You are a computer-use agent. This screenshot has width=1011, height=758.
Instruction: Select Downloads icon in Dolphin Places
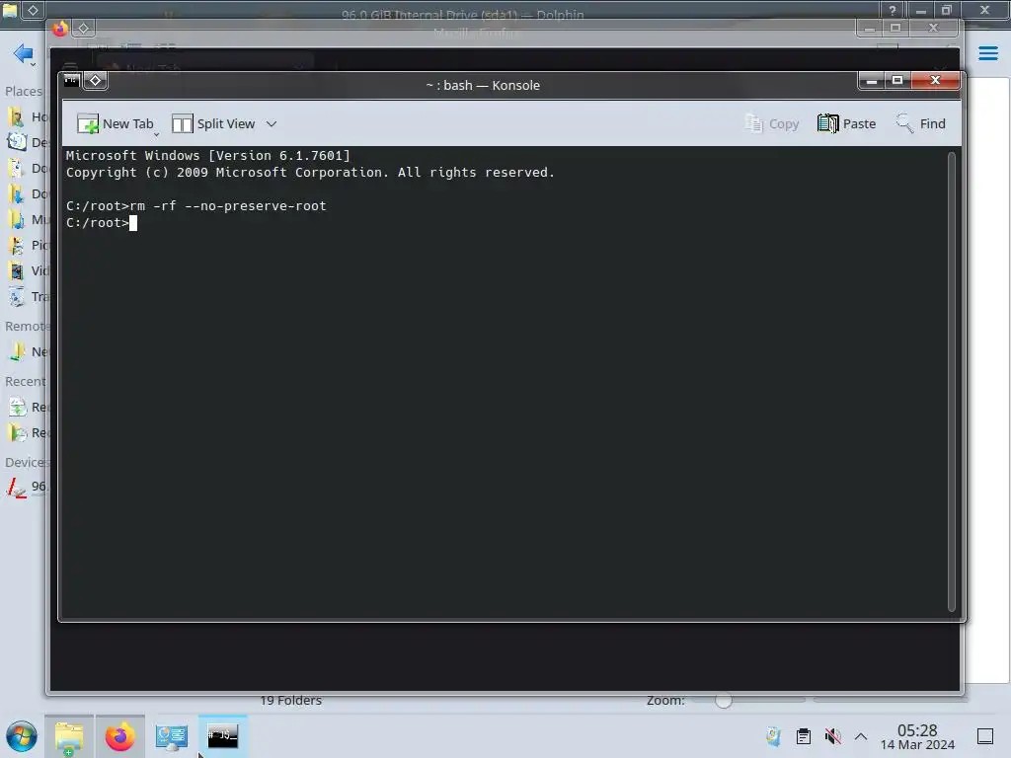[16, 194]
